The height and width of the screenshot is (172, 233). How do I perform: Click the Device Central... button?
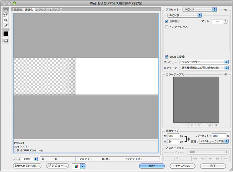[27, 166]
